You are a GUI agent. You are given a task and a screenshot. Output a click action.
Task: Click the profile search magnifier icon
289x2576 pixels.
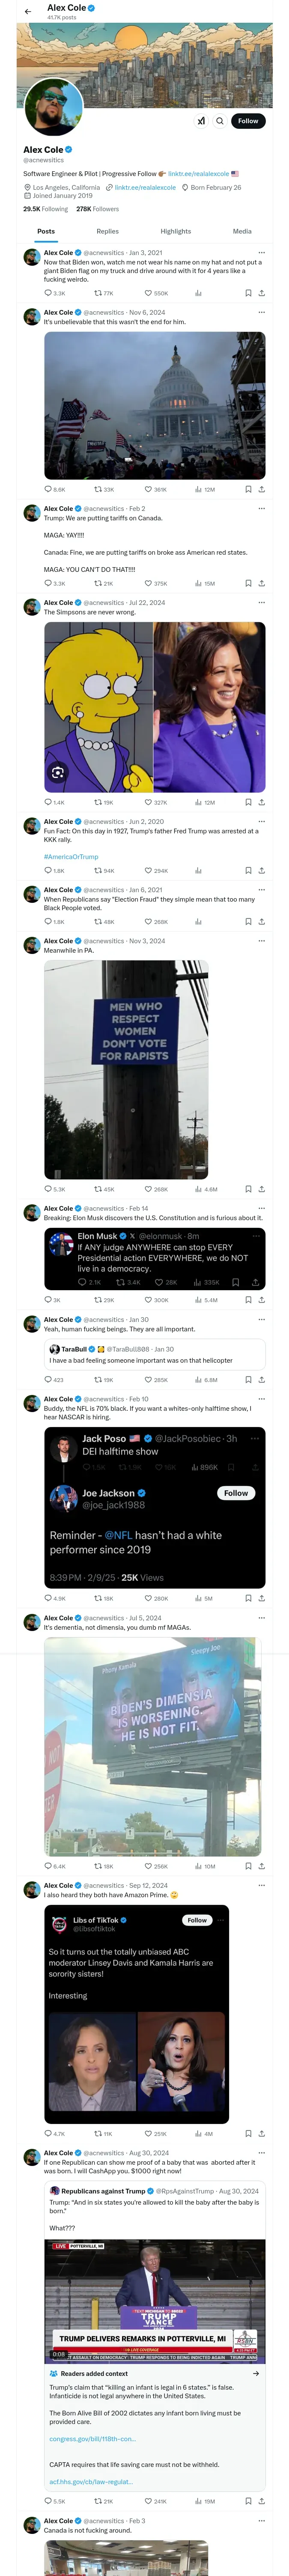point(219,121)
